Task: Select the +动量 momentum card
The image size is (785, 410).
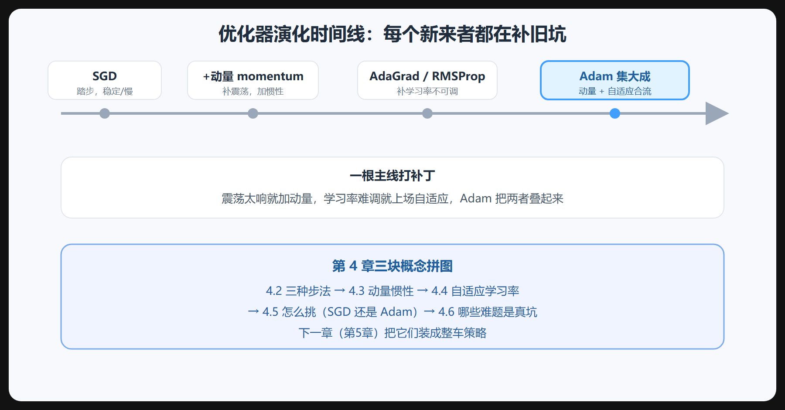Action: tap(253, 80)
